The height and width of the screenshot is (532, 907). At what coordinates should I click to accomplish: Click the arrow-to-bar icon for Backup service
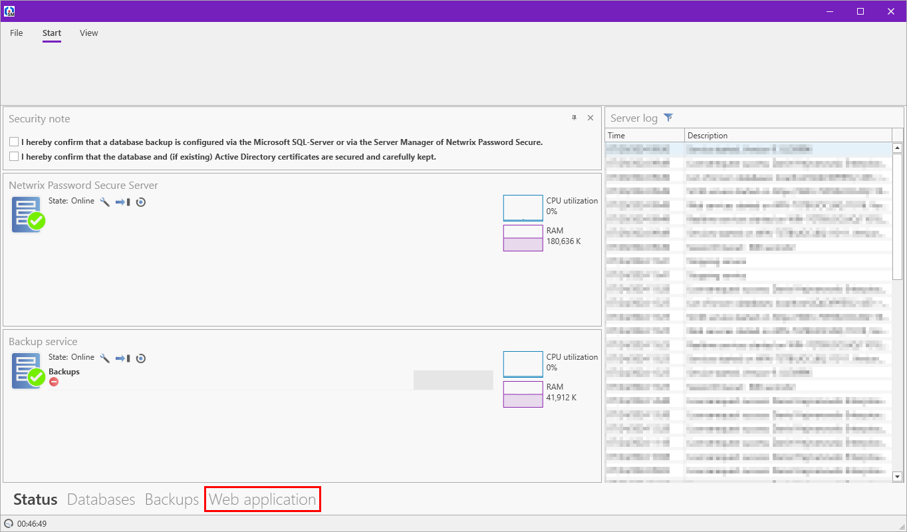122,358
